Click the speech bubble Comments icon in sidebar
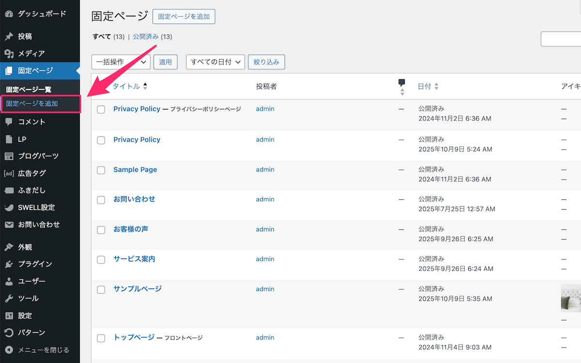Image resolution: width=581 pixels, height=363 pixels. [9, 122]
